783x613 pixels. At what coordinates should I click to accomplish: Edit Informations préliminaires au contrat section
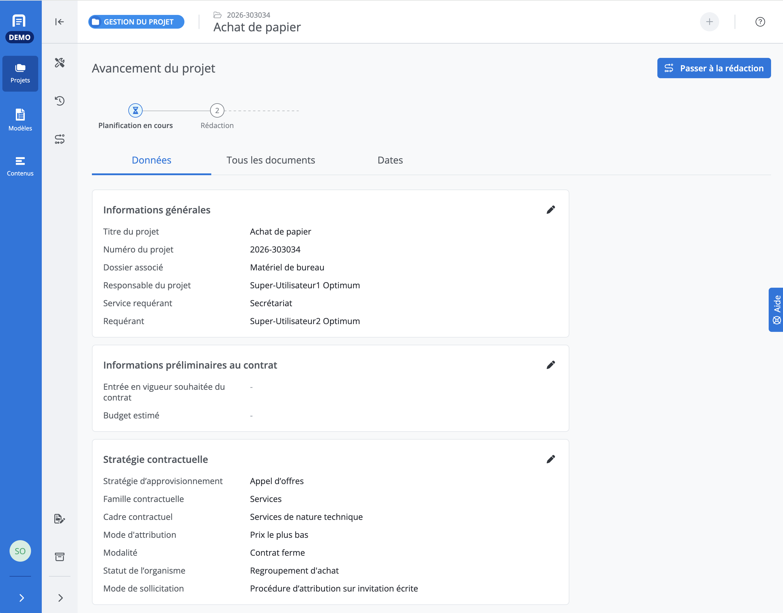tap(551, 365)
